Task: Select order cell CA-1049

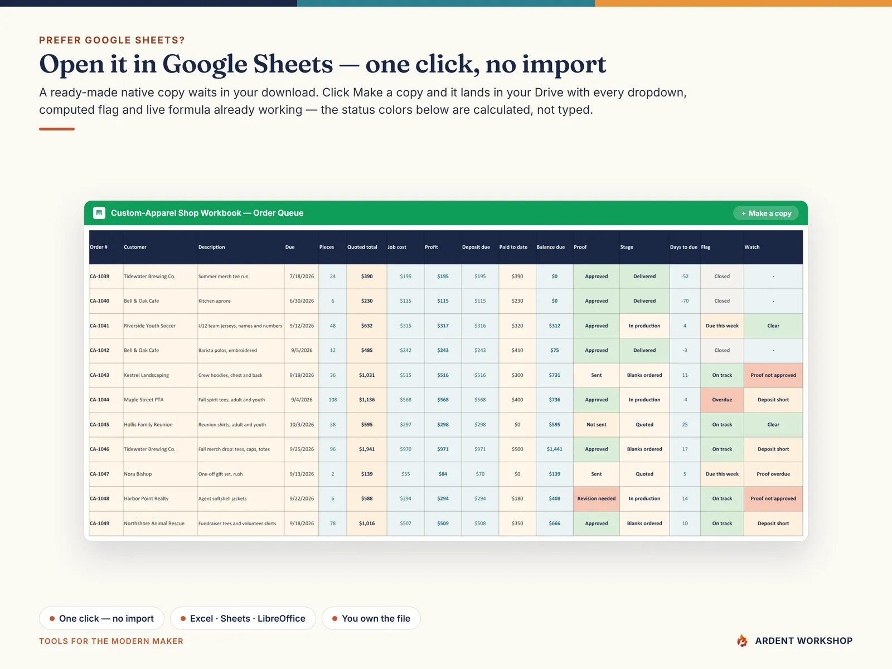Action: (106, 523)
